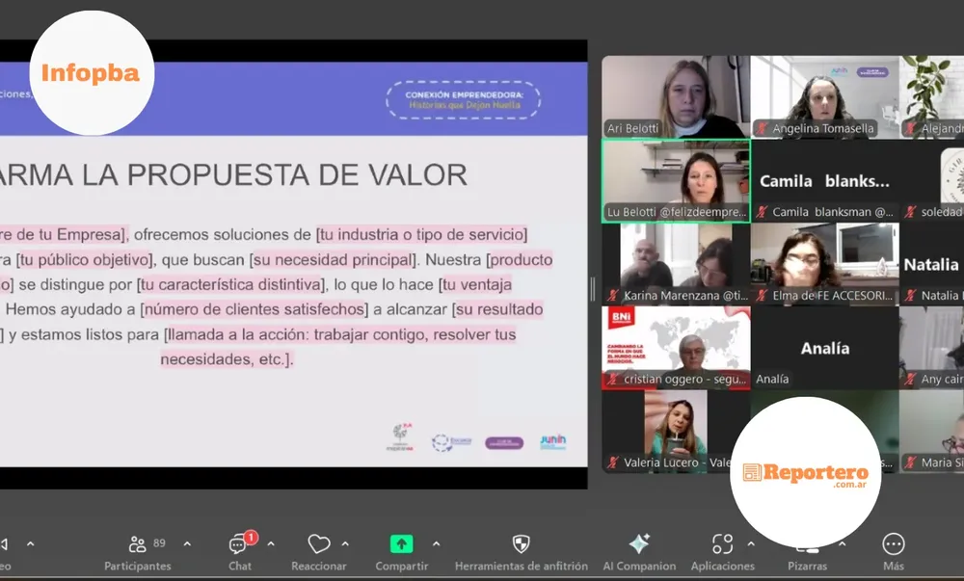
Task: Click the AI Companion sparkle icon
Action: pos(639,541)
